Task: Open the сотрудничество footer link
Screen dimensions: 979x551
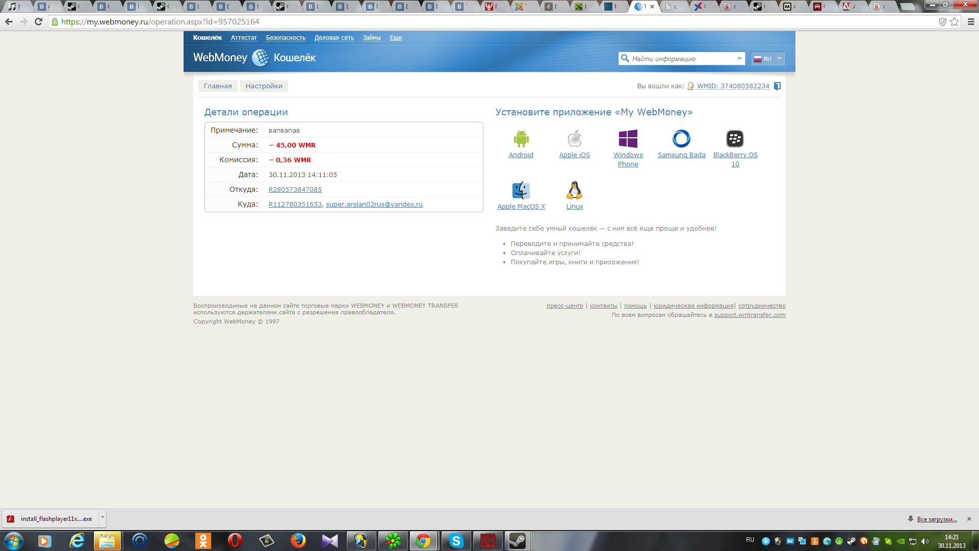Action: (762, 306)
